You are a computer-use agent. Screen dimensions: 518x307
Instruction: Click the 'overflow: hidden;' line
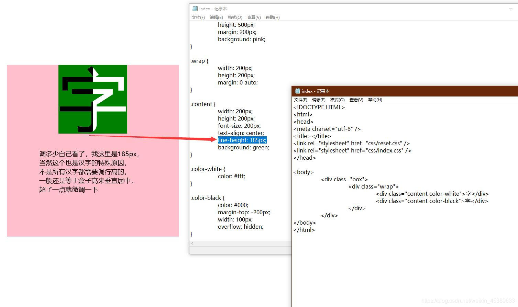tap(241, 227)
